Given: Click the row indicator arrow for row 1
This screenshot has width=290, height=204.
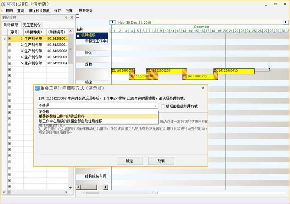Looking at the screenshot, I should [5, 39].
